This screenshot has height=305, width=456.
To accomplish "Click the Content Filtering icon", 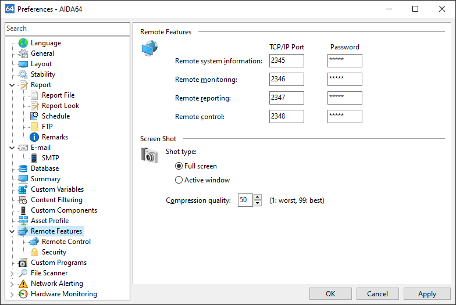I will 23,200.
